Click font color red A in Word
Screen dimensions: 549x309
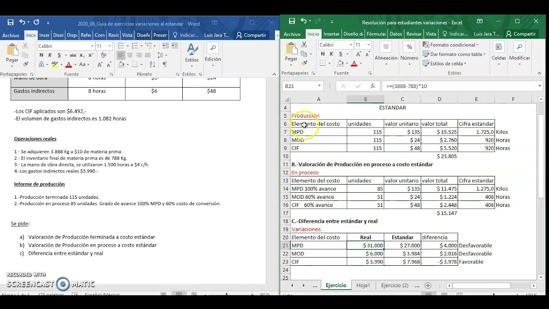[x=68, y=64]
